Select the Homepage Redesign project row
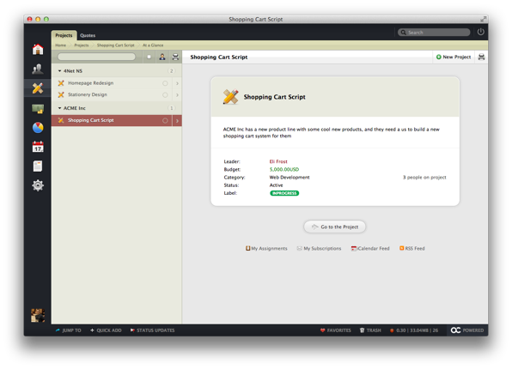Viewport: 512px width, 369px height. pos(117,83)
